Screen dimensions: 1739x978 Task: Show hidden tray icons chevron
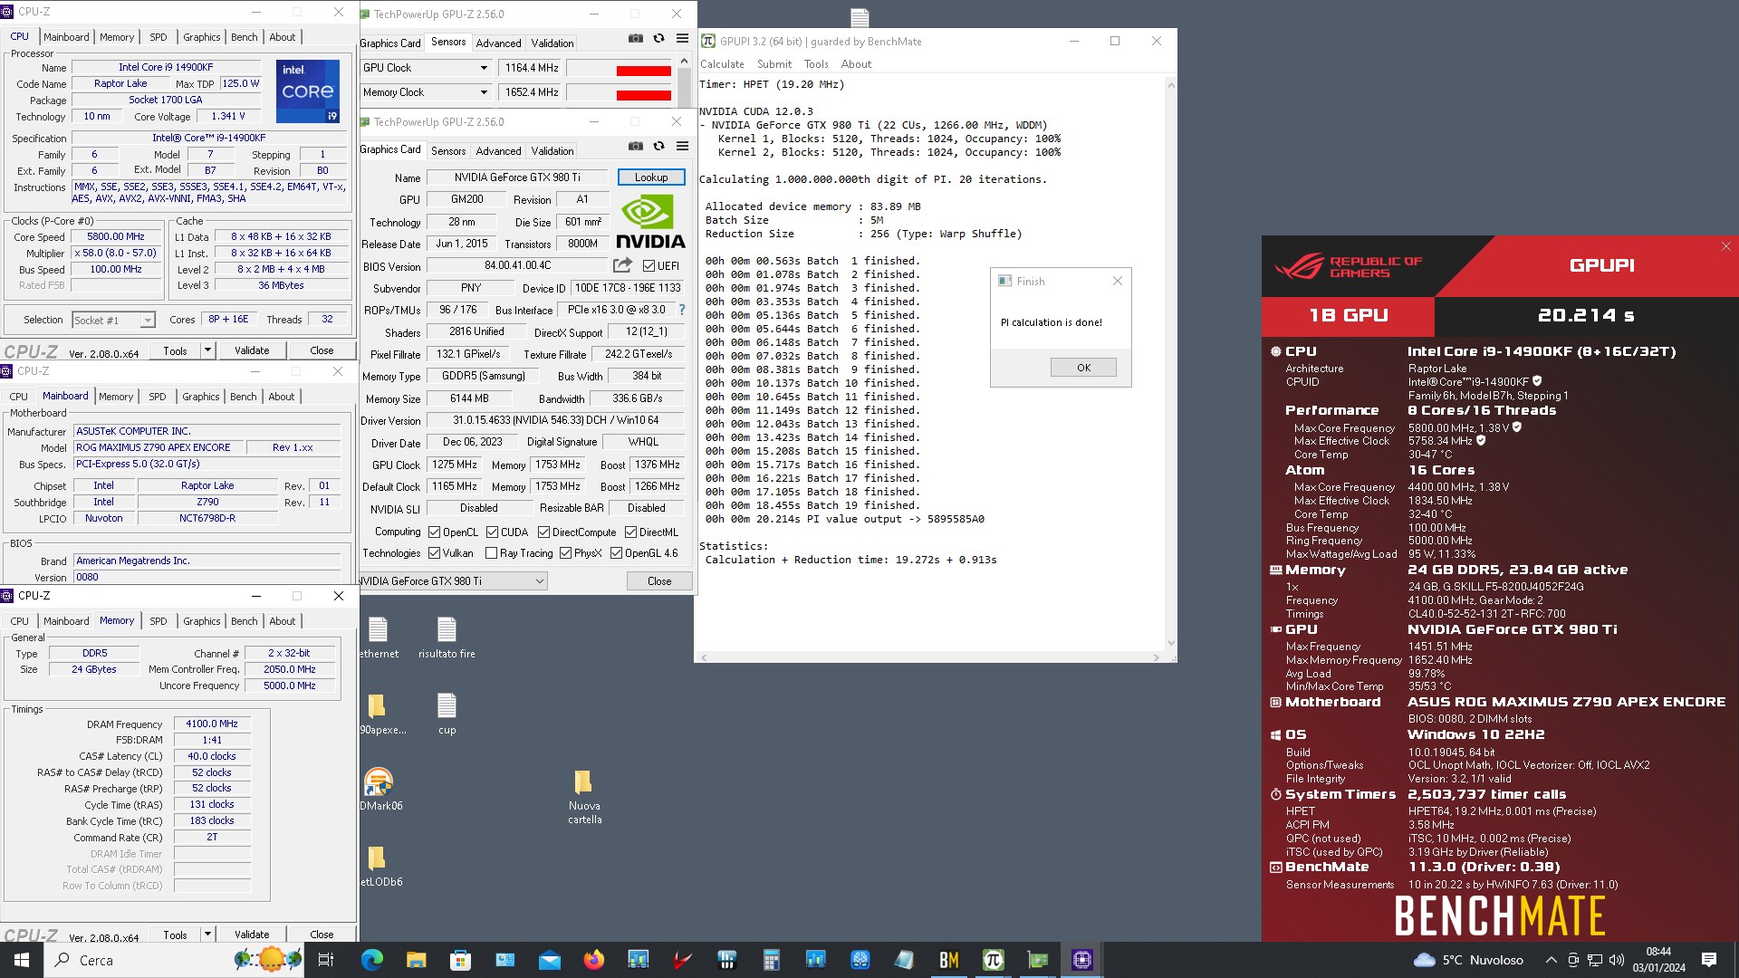1551,960
